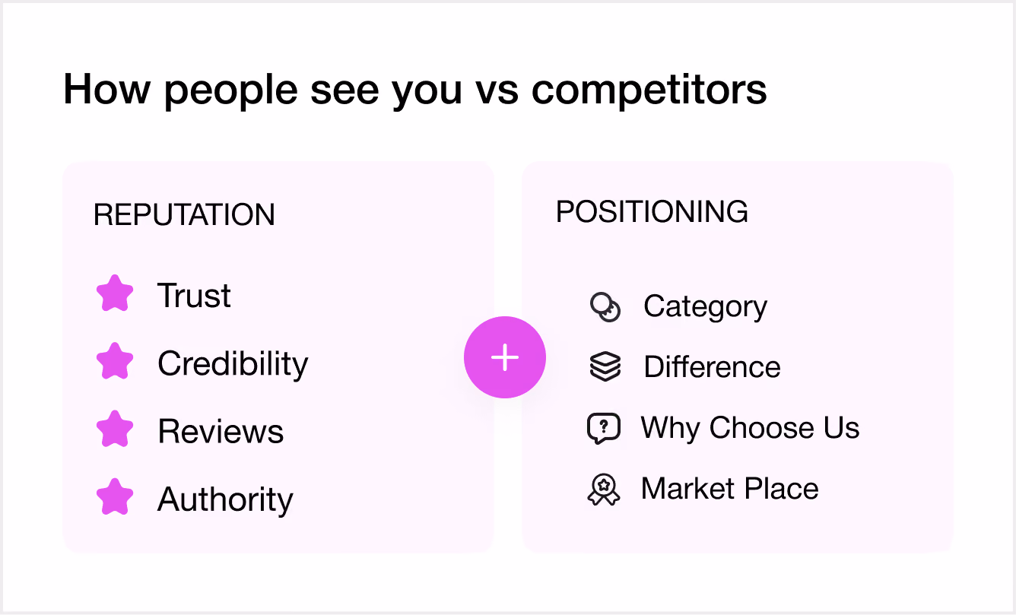Click the stacked layers Difference icon

pyautogui.click(x=605, y=367)
